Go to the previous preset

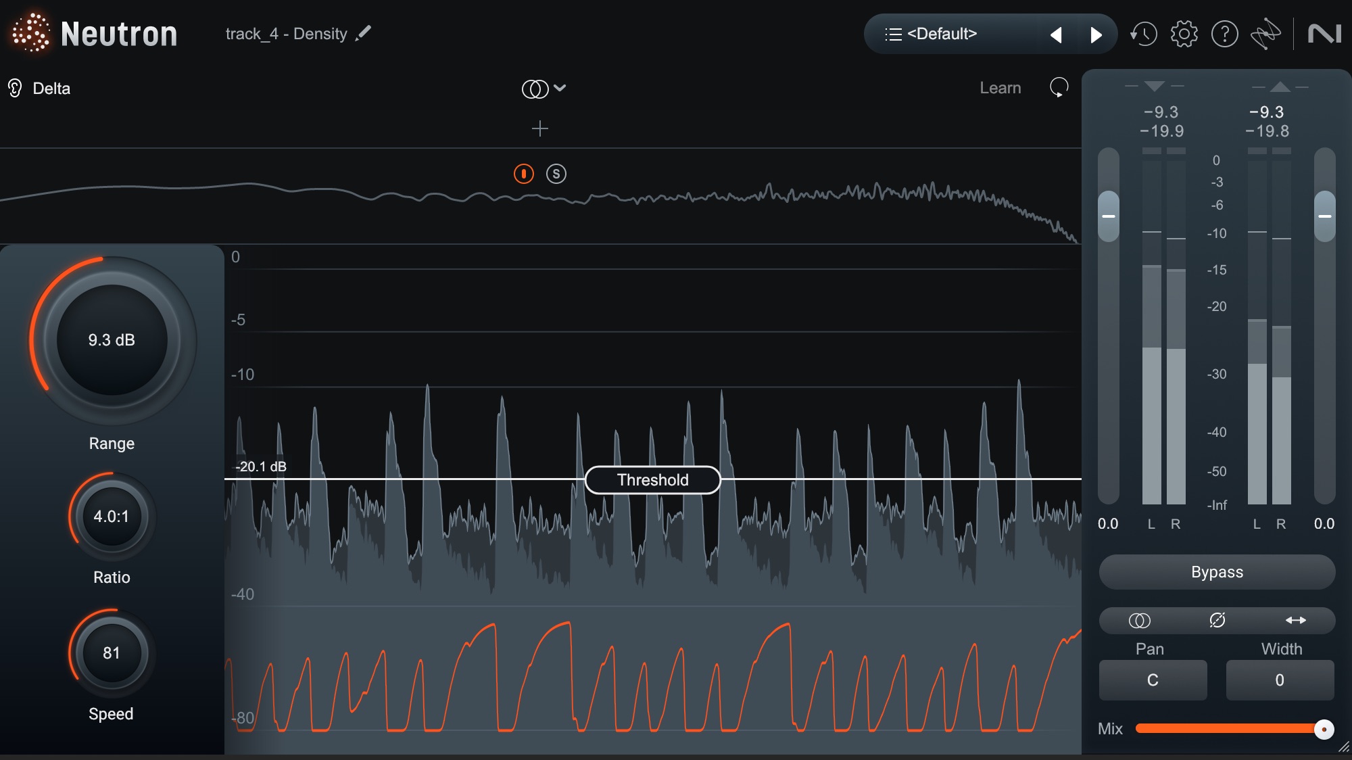pos(1056,34)
